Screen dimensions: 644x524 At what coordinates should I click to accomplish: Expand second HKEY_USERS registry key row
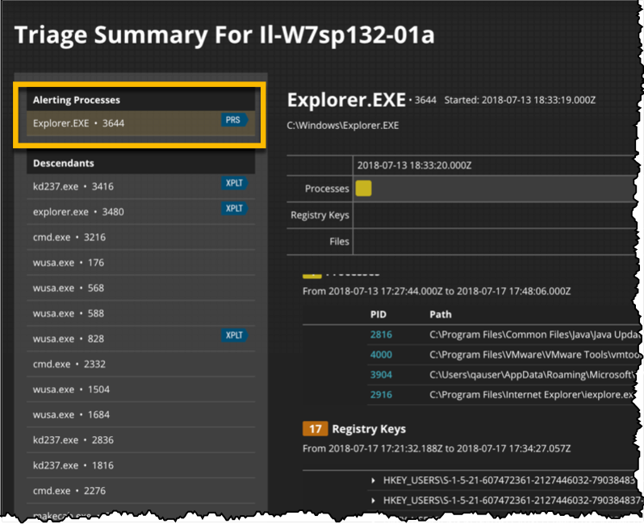click(x=373, y=501)
